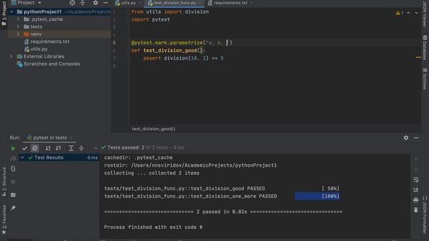429x241 pixels.
Task: Go to previous highlighted problem arrow
Action: (408, 13)
